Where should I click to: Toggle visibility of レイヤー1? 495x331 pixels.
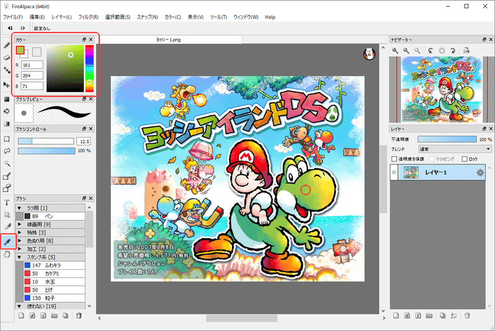394,172
